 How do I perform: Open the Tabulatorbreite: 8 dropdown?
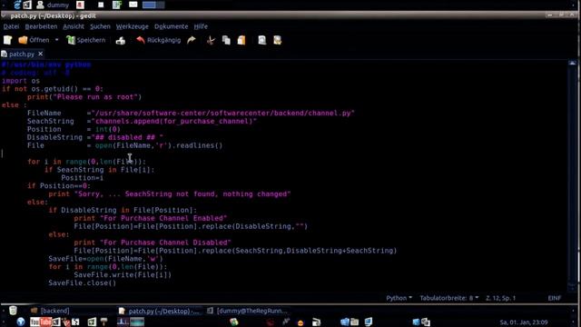click(448, 298)
